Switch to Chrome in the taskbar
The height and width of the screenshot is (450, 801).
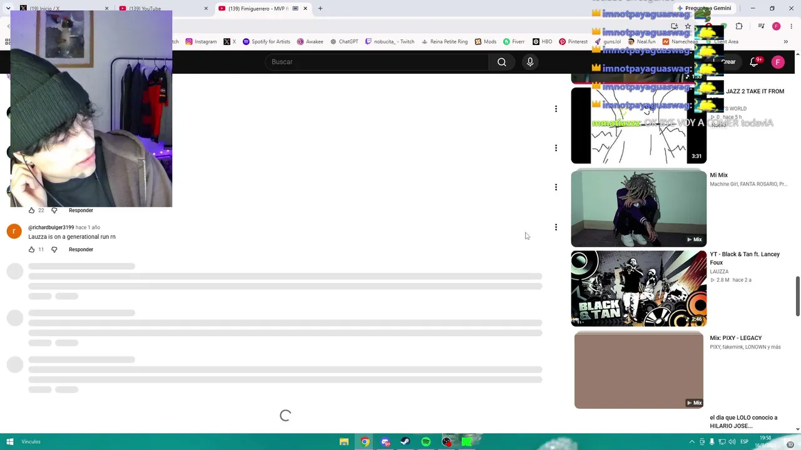365,442
